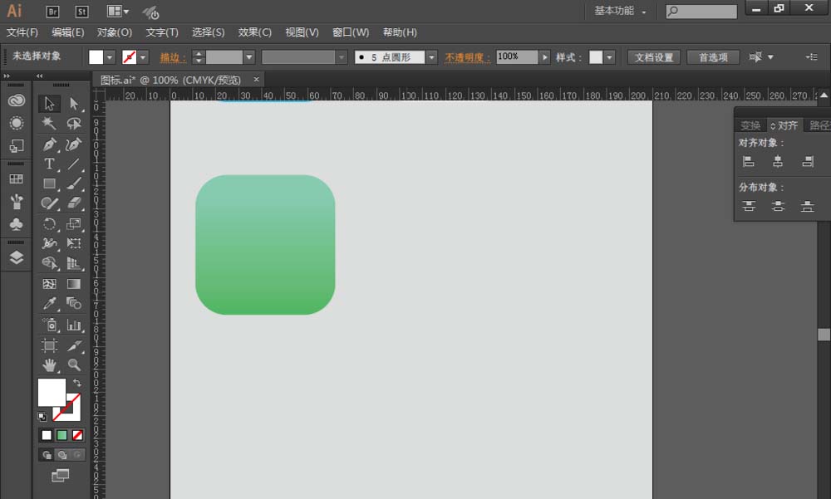Click the 首选项 button
Image resolution: width=831 pixels, height=499 pixels.
tap(712, 57)
